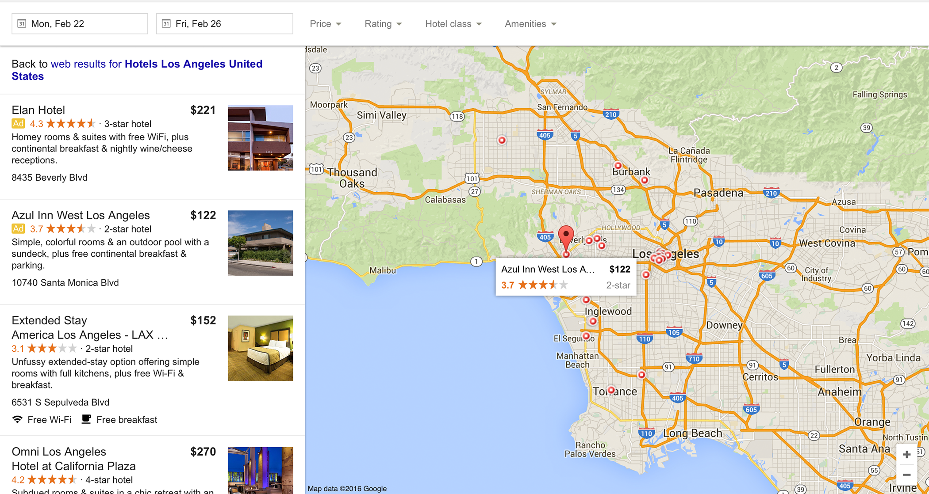Click 10740 Santa Monica Blvd address
The height and width of the screenshot is (494, 929).
65,283
